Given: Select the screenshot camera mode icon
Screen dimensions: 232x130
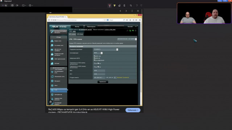Looking at the screenshot, I should (x=12, y=5).
